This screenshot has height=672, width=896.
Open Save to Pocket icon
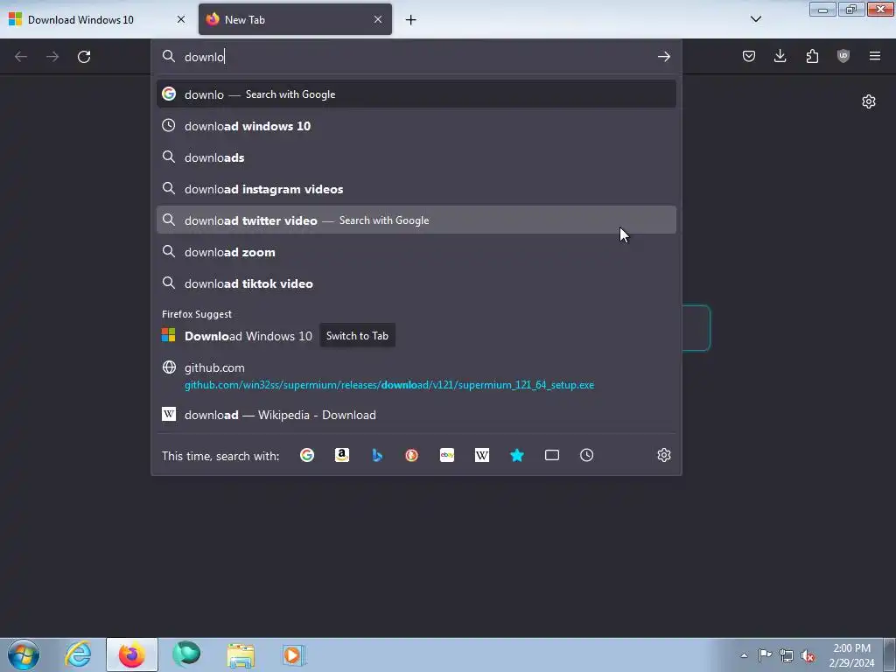749,56
